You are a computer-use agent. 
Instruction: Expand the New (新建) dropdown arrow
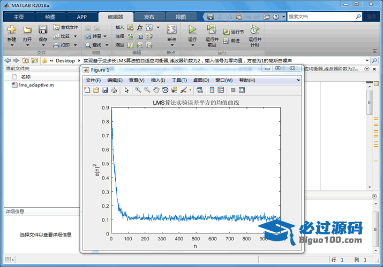coord(12,45)
